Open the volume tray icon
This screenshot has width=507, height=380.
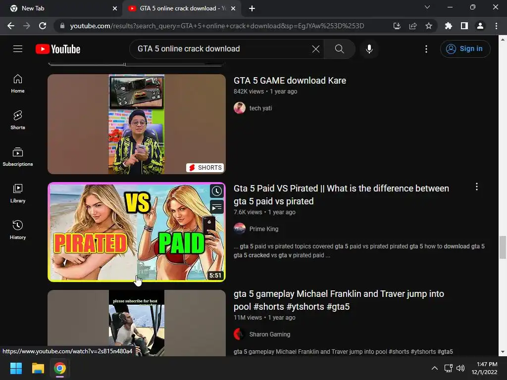pyautogui.click(x=460, y=368)
